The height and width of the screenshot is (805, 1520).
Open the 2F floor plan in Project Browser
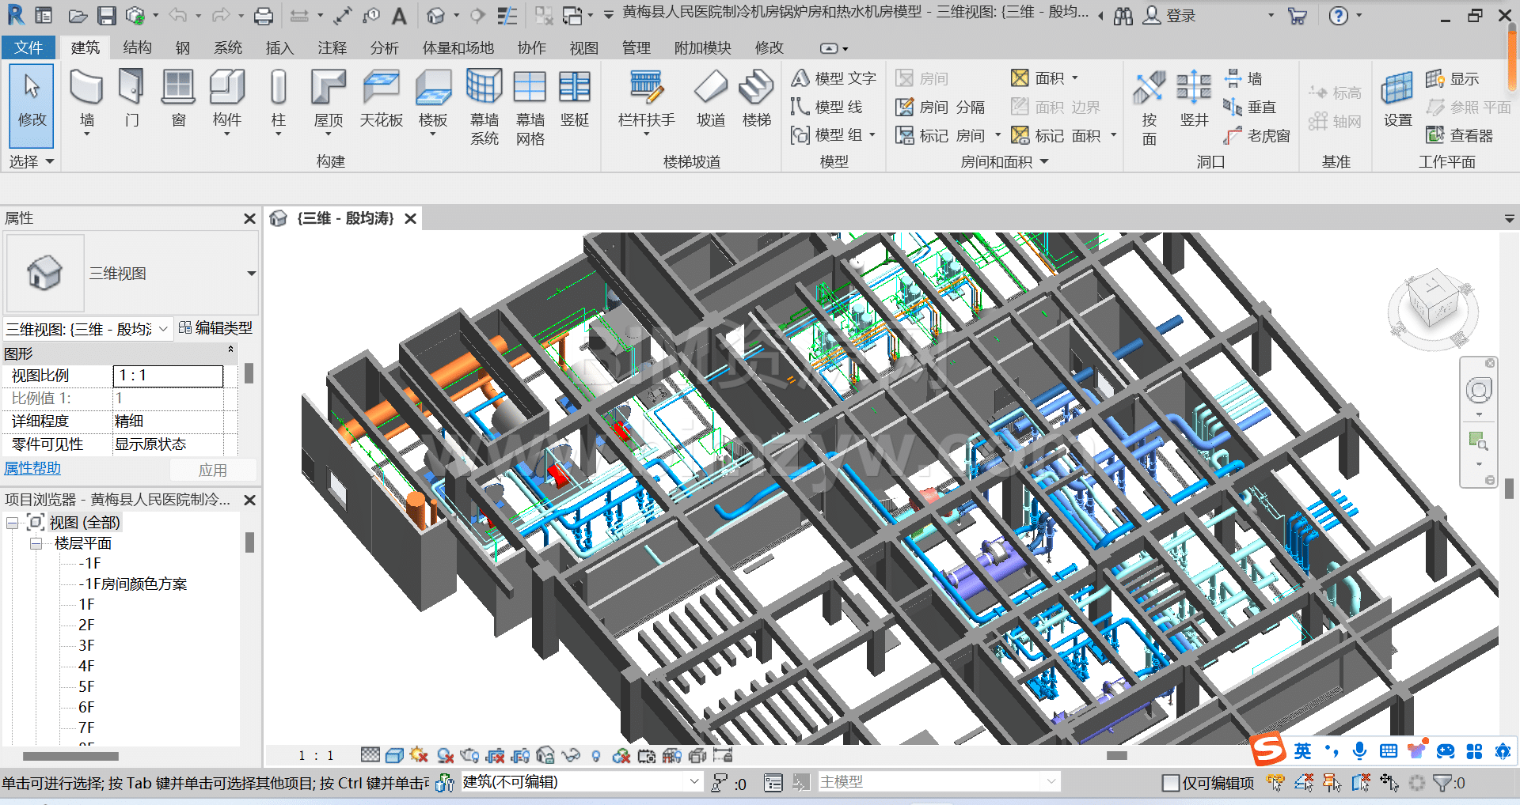tap(86, 625)
